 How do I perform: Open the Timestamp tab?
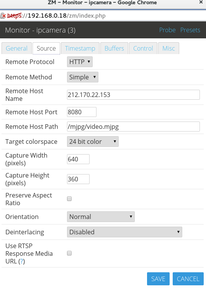80,48
